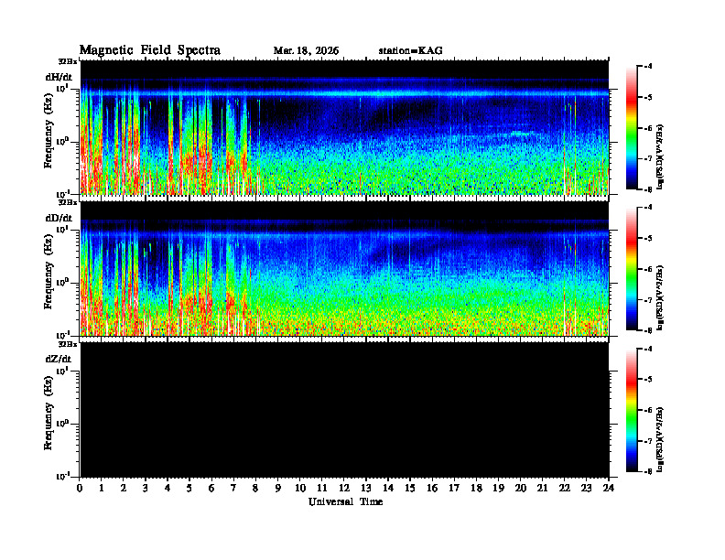This screenshot has height=560, width=725.
Task: Click hour tick label '12' on time axis
Action: coord(344,489)
